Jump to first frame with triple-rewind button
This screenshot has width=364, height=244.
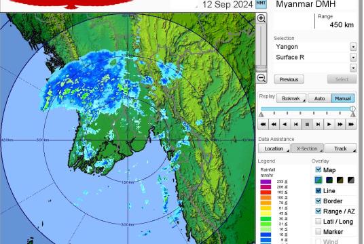click(263, 125)
